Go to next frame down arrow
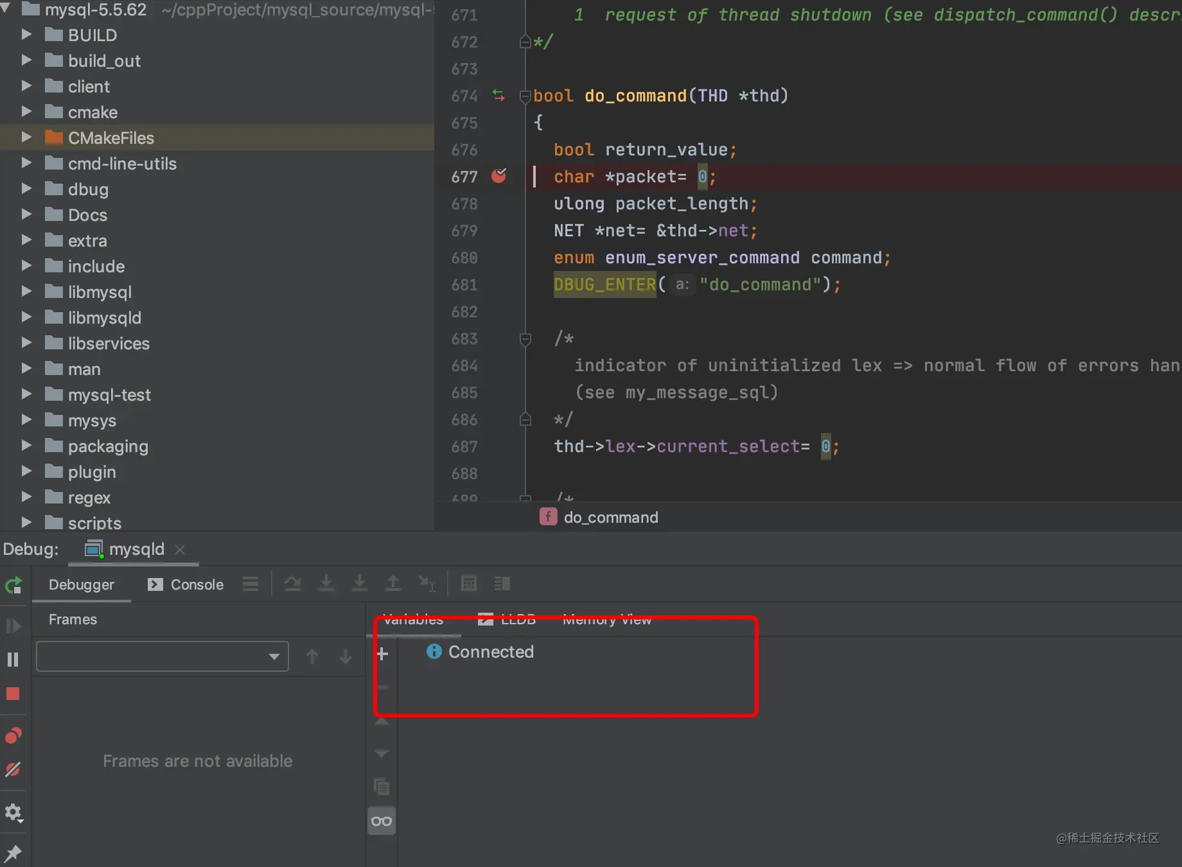Screen dimensions: 1182x867 (346, 656)
